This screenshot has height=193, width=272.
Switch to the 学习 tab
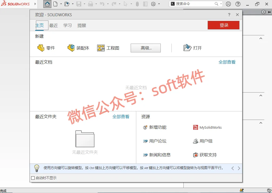[x=68, y=26]
